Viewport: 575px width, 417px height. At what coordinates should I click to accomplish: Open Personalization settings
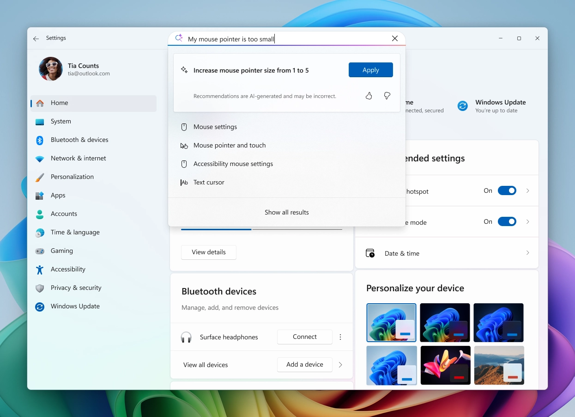(x=93, y=177)
